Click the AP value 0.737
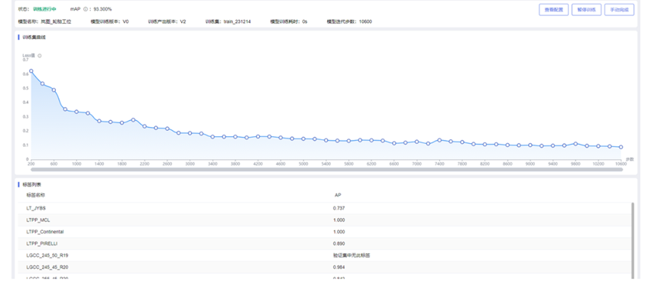661x299 pixels. pos(339,208)
